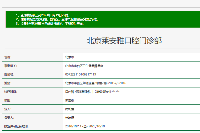Click the 省份 label

click(x=8, y=57)
